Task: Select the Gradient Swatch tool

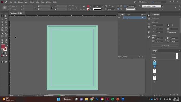Action: [3, 37]
